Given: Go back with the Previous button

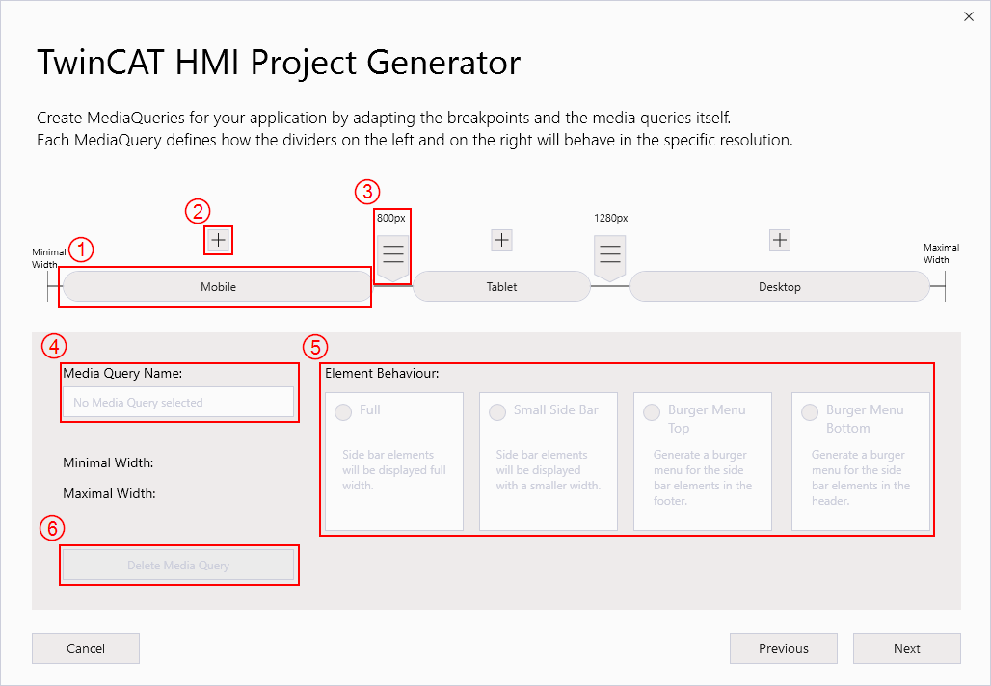Looking at the screenshot, I should click(x=784, y=648).
